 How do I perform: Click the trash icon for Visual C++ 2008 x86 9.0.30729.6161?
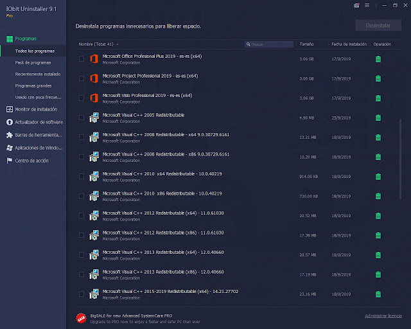pos(378,157)
